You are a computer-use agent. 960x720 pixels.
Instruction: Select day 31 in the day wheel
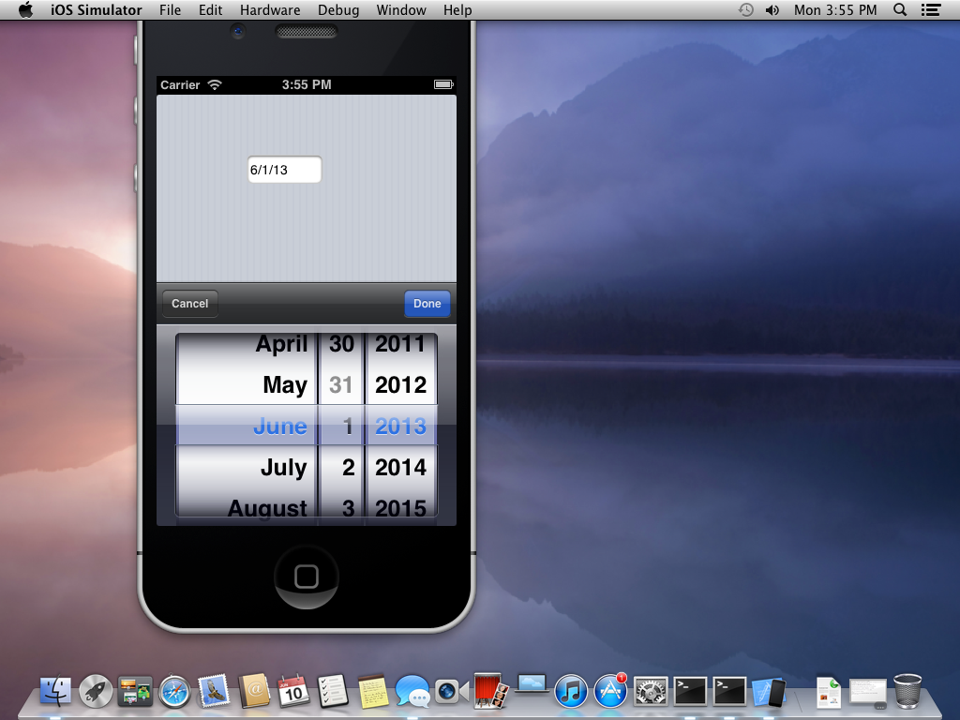tap(341, 385)
